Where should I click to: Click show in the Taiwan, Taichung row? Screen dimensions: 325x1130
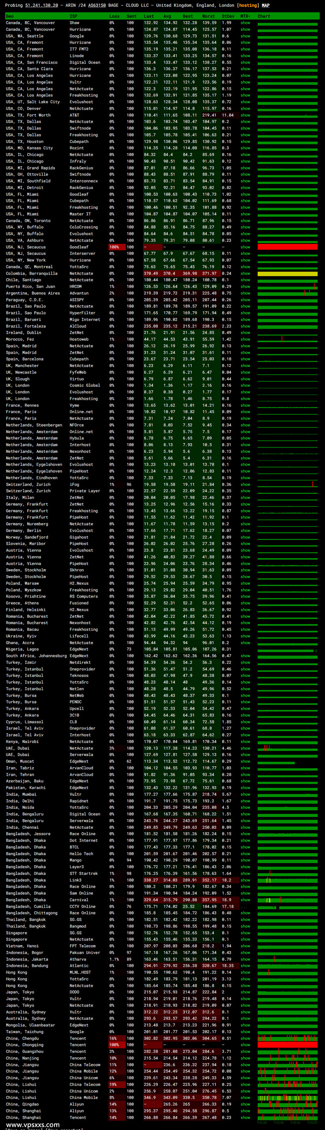click(245, 1032)
